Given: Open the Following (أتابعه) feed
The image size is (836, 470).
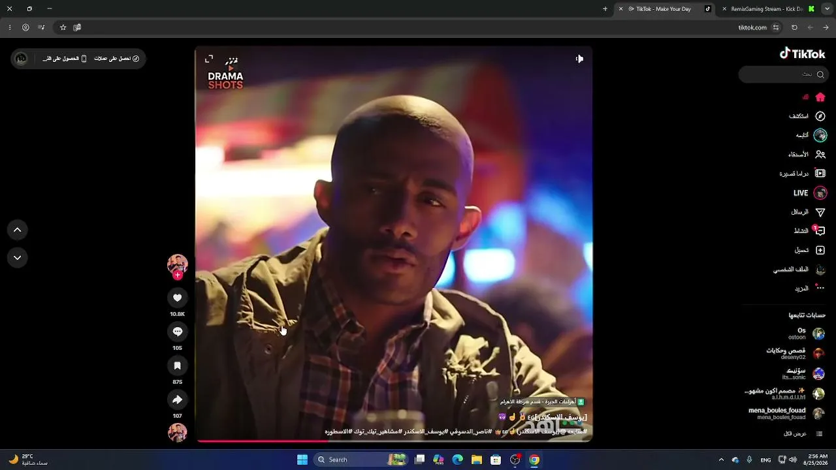Looking at the screenshot, I should point(811,135).
